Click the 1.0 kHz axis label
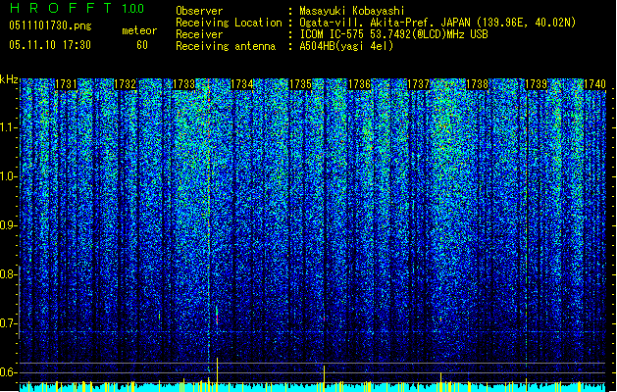617x392 pixels. click(9, 176)
